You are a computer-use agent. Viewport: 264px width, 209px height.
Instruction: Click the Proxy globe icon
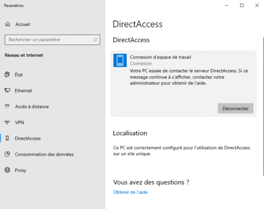point(7,170)
